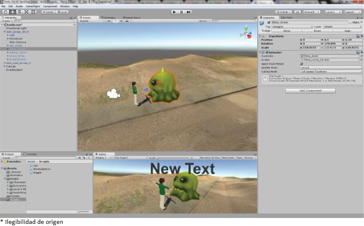Select the Rect Transform tool
Viewport: 364px width, 226px height.
pos(33,12)
